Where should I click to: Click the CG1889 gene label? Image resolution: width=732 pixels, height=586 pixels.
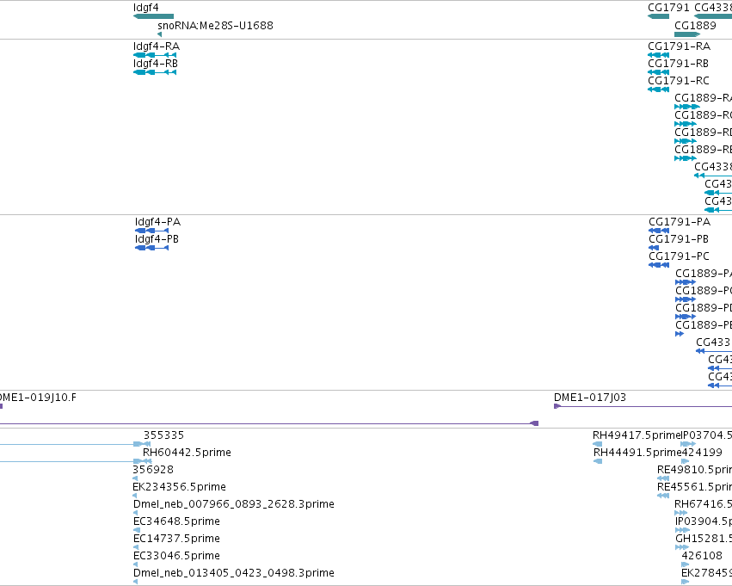(695, 25)
